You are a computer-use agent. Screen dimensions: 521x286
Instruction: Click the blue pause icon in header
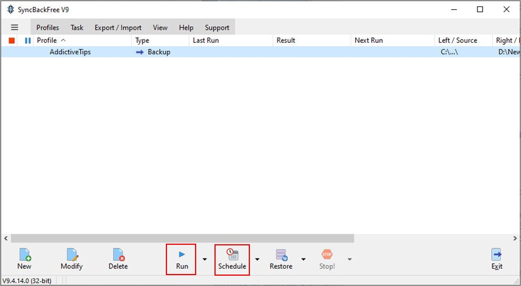click(28, 41)
